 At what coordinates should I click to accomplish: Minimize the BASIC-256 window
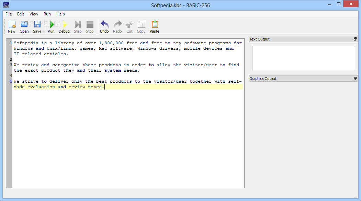tap(329, 4)
